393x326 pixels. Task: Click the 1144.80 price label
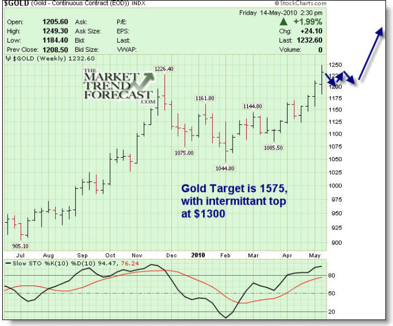tap(252, 106)
